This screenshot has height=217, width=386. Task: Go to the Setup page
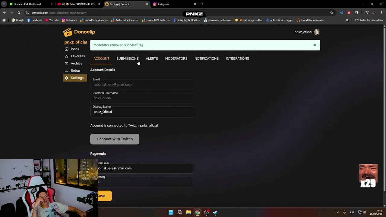point(75,71)
